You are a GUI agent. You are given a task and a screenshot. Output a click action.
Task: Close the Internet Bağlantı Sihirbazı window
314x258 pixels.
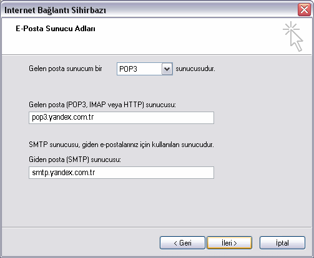[x=304, y=10]
